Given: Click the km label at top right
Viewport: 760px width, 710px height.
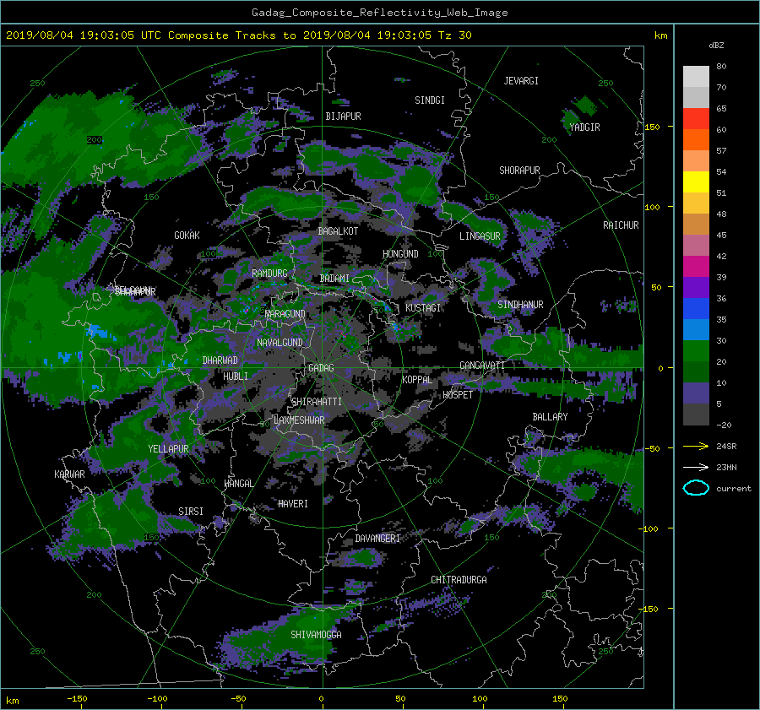Looking at the screenshot, I should point(660,35).
